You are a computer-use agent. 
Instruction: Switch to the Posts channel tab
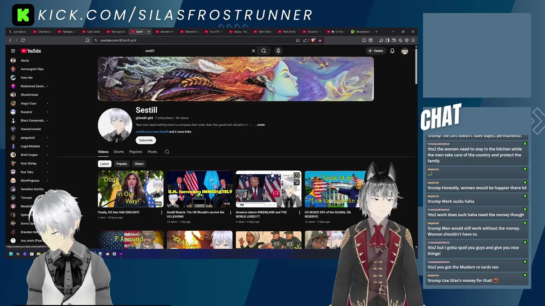pyautogui.click(x=152, y=152)
